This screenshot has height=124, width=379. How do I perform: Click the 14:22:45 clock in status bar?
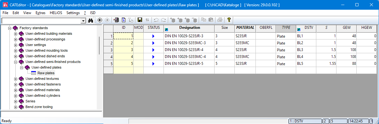[358, 121]
